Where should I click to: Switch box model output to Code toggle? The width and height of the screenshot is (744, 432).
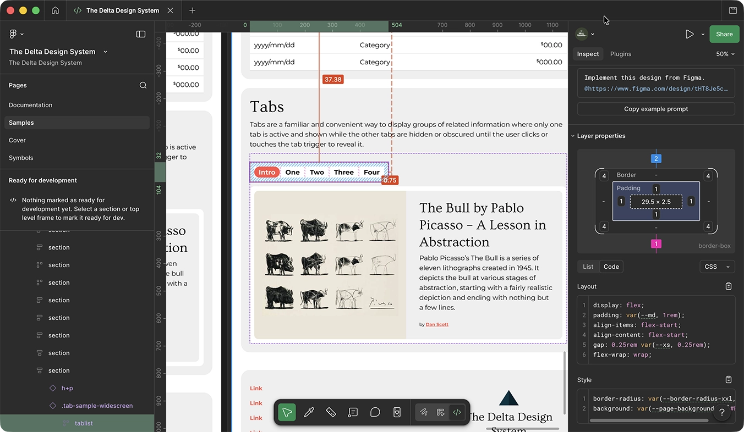coord(611,267)
